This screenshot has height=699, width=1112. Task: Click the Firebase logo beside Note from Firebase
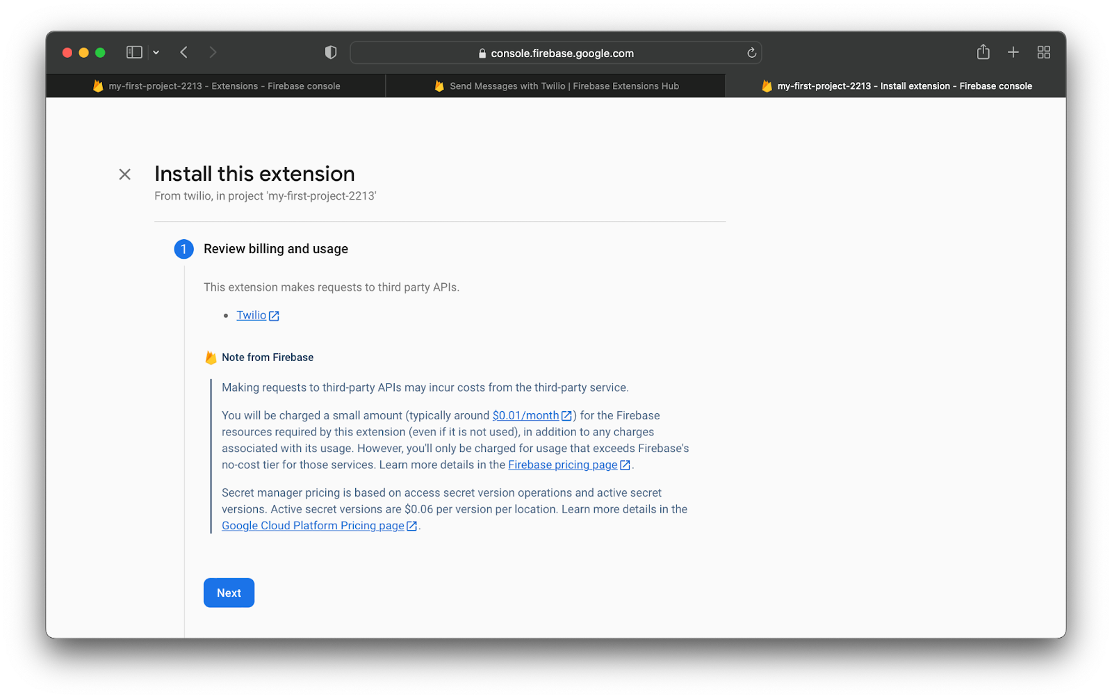(x=211, y=357)
